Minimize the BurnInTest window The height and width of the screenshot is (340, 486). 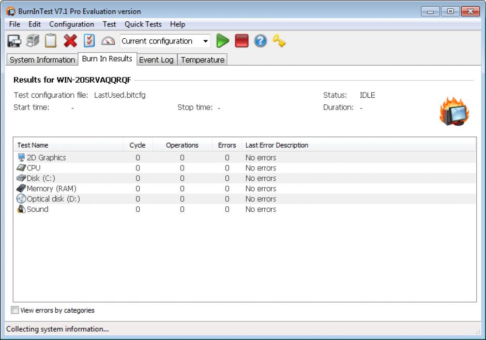coord(430,11)
